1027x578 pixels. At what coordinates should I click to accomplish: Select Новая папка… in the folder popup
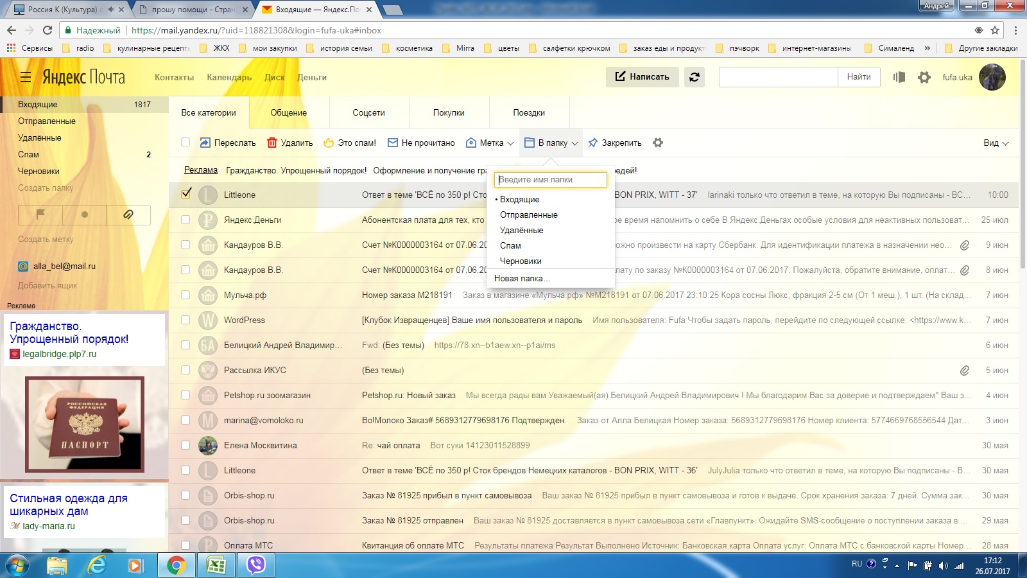[522, 278]
